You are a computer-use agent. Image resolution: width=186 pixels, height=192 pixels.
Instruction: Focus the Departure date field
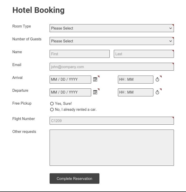tap(70, 92)
